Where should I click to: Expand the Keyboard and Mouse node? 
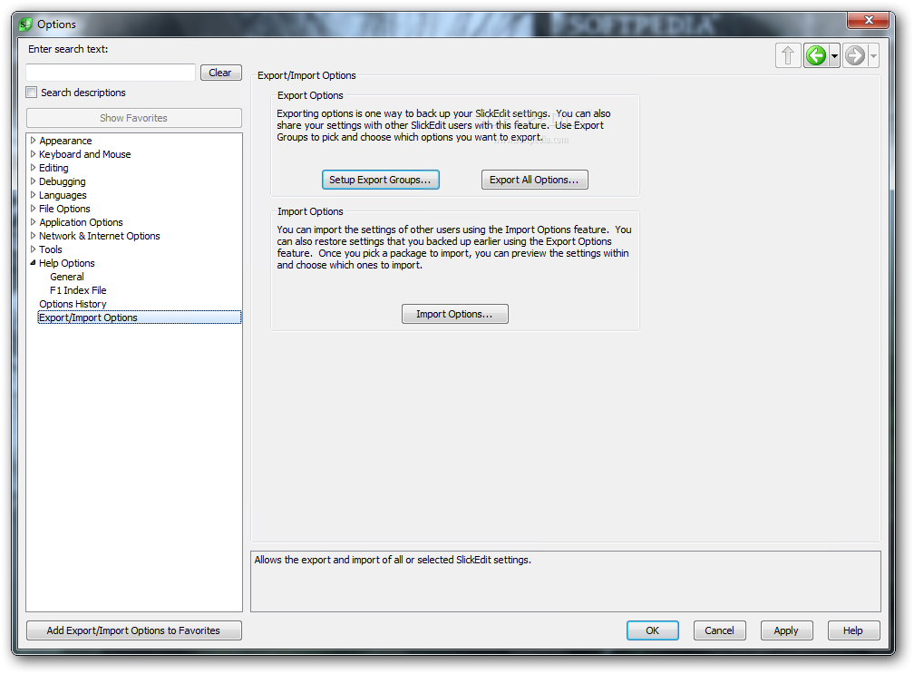(x=34, y=154)
